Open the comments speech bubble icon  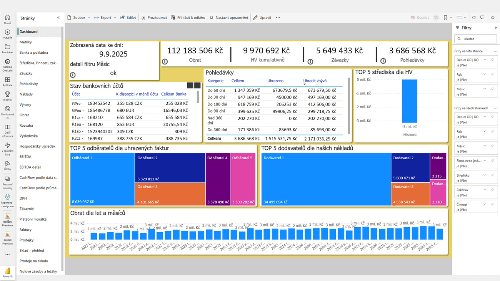click(x=483, y=18)
